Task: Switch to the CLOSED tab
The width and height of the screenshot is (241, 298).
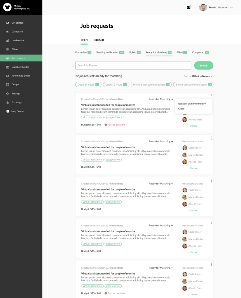Action: (99, 40)
